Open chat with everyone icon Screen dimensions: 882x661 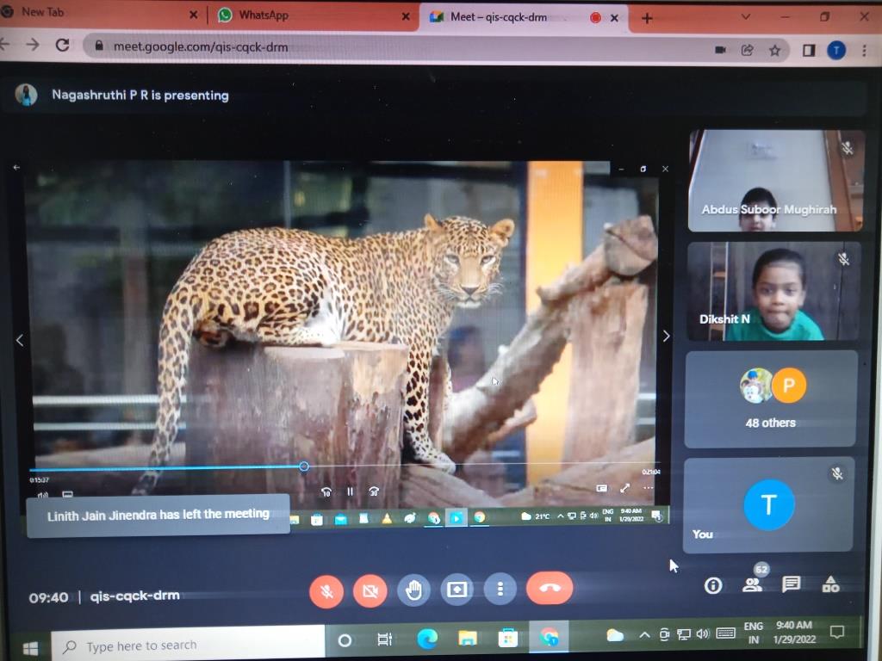(x=791, y=584)
